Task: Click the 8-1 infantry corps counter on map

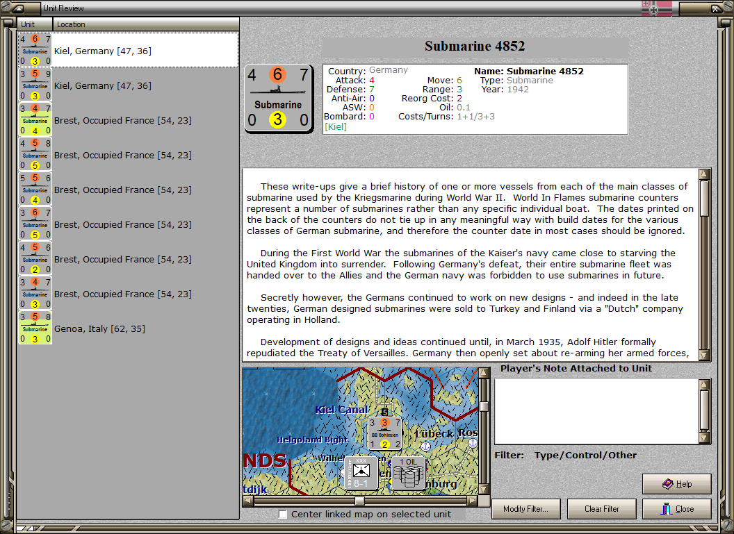Action: pos(361,473)
